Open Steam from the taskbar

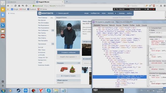click(x=18, y=91)
